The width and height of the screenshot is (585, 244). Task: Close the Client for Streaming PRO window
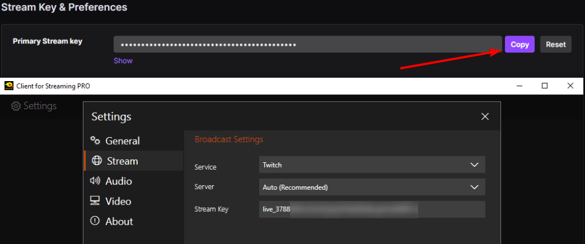(570, 86)
